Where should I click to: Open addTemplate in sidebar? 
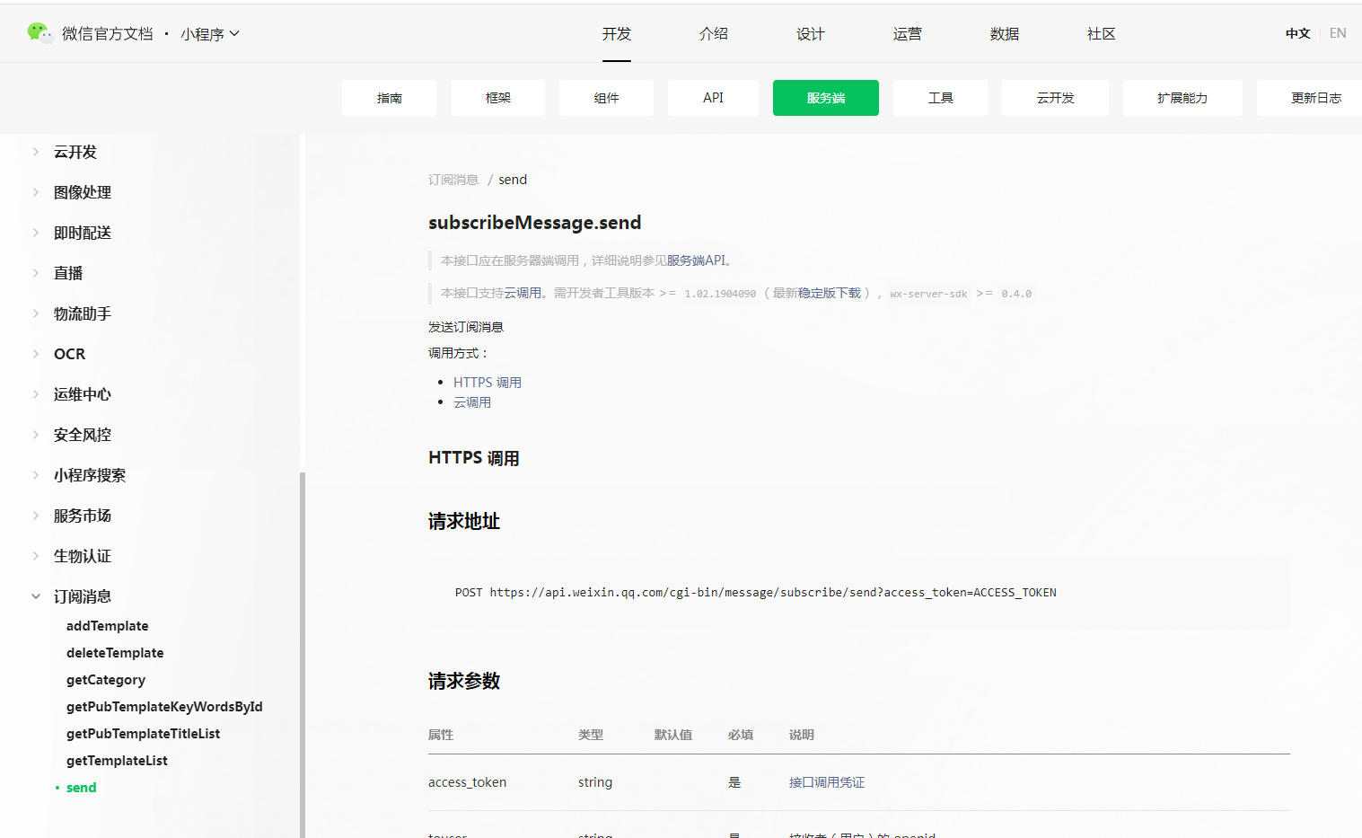tap(108, 626)
